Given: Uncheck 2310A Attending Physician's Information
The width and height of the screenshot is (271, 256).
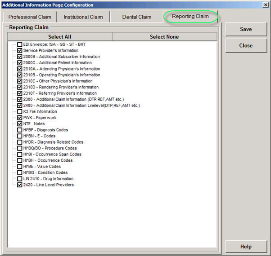Looking at the screenshot, I should 20,69.
